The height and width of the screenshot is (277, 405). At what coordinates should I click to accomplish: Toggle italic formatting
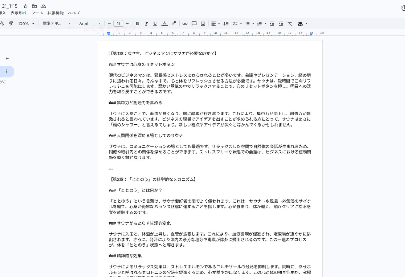pos(146,24)
